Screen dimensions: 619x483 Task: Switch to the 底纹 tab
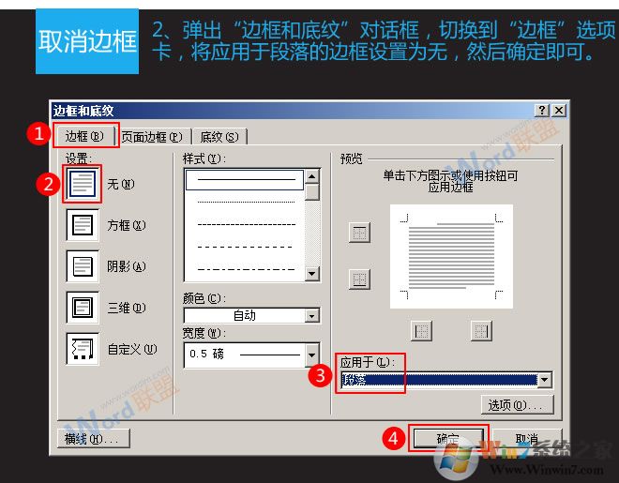click(219, 137)
